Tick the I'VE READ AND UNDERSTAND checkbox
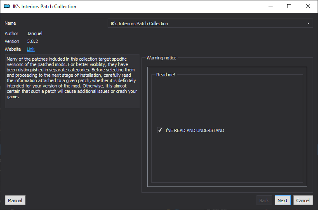Image resolution: width=318 pixels, height=210 pixels. (x=160, y=130)
